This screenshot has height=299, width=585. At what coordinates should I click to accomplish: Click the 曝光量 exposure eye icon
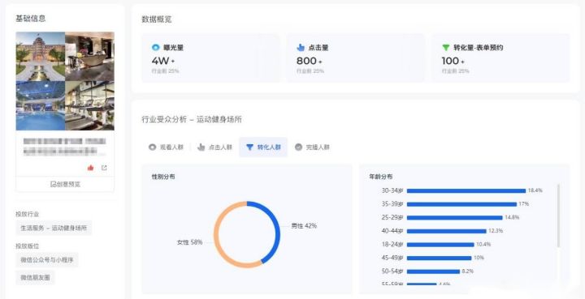coord(155,48)
